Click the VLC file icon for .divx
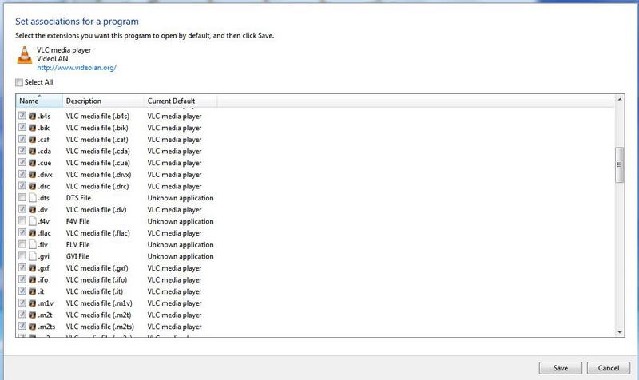 coord(32,175)
